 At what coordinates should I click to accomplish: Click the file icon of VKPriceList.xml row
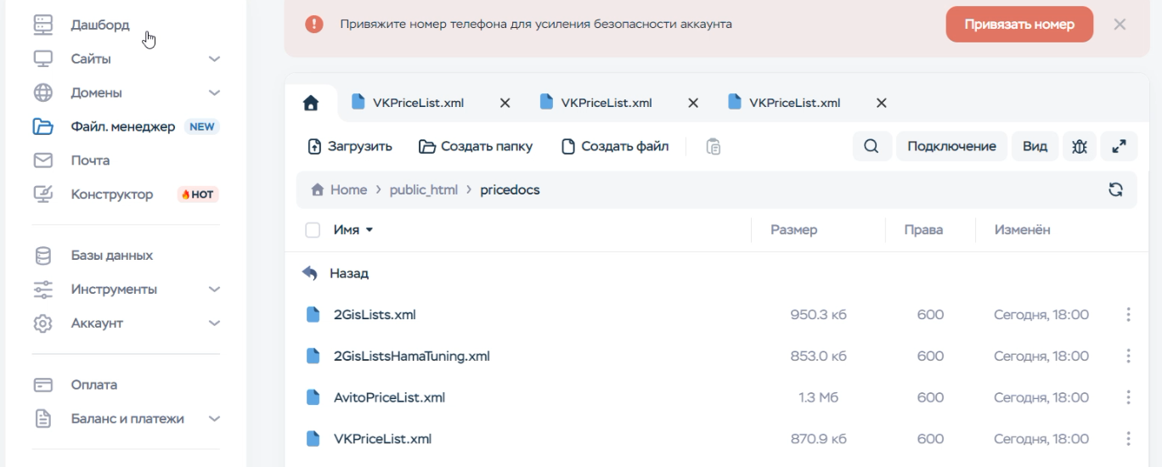tap(313, 439)
